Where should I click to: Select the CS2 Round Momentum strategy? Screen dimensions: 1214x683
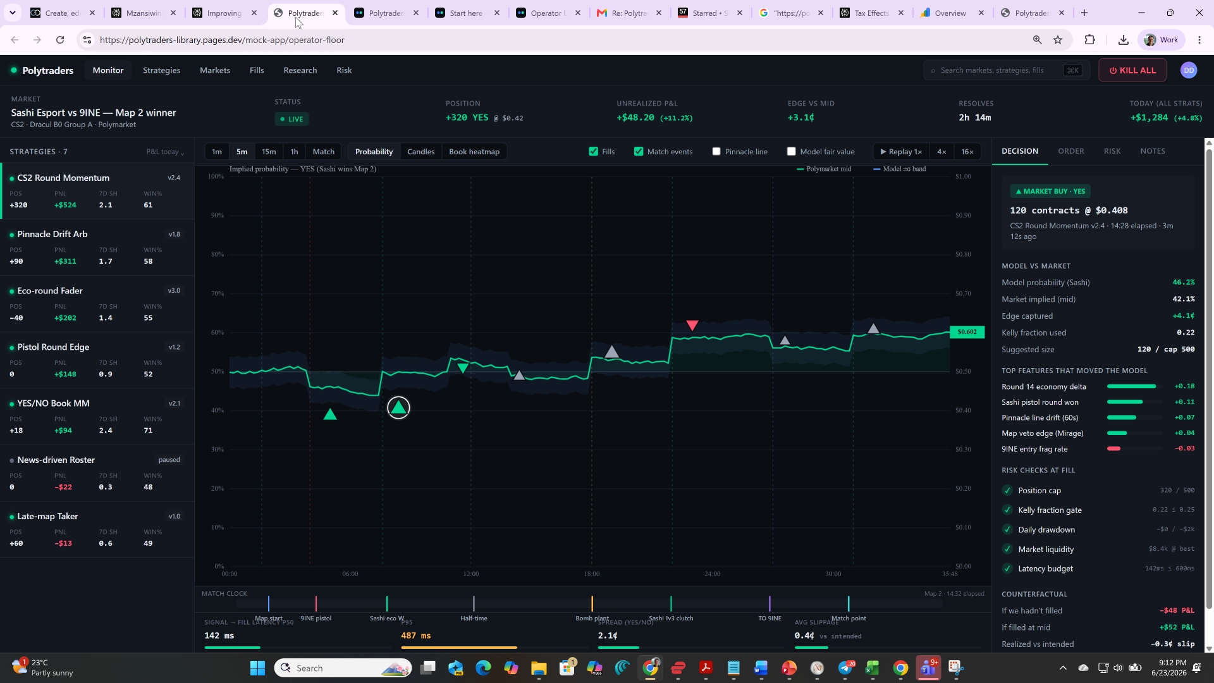[x=97, y=191]
